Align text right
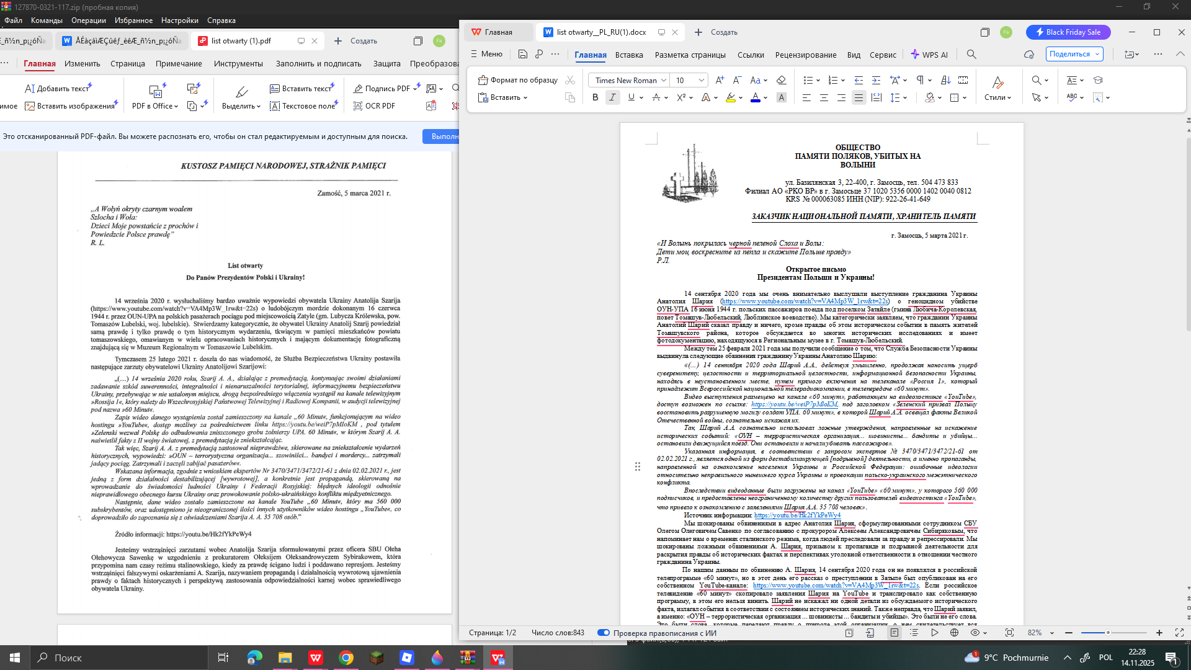 click(x=841, y=97)
